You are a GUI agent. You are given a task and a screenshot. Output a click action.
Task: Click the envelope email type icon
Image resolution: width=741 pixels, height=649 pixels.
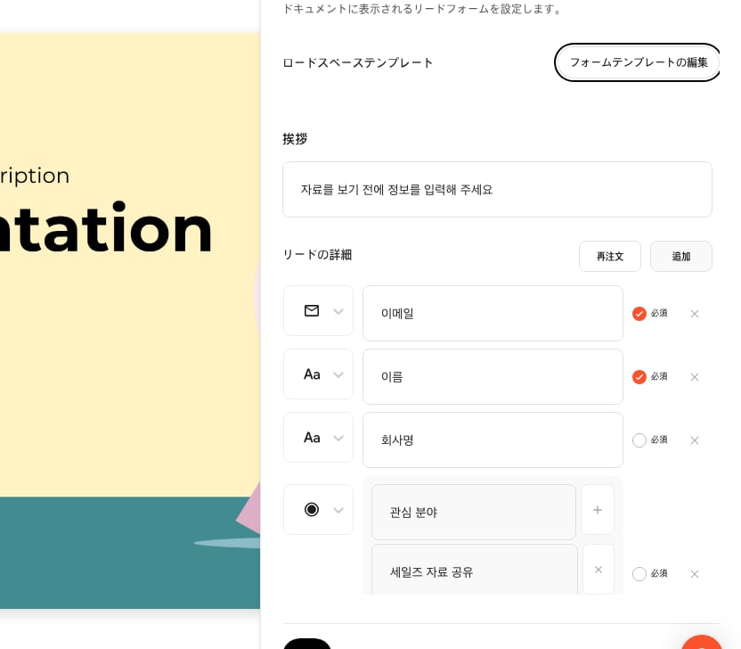pos(312,311)
